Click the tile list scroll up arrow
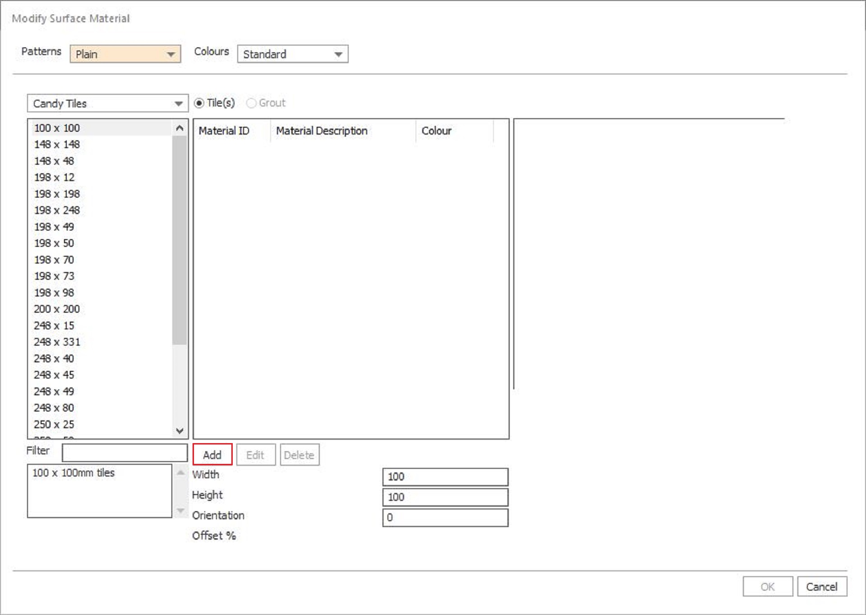Image resolution: width=866 pixels, height=615 pixels. coord(180,128)
